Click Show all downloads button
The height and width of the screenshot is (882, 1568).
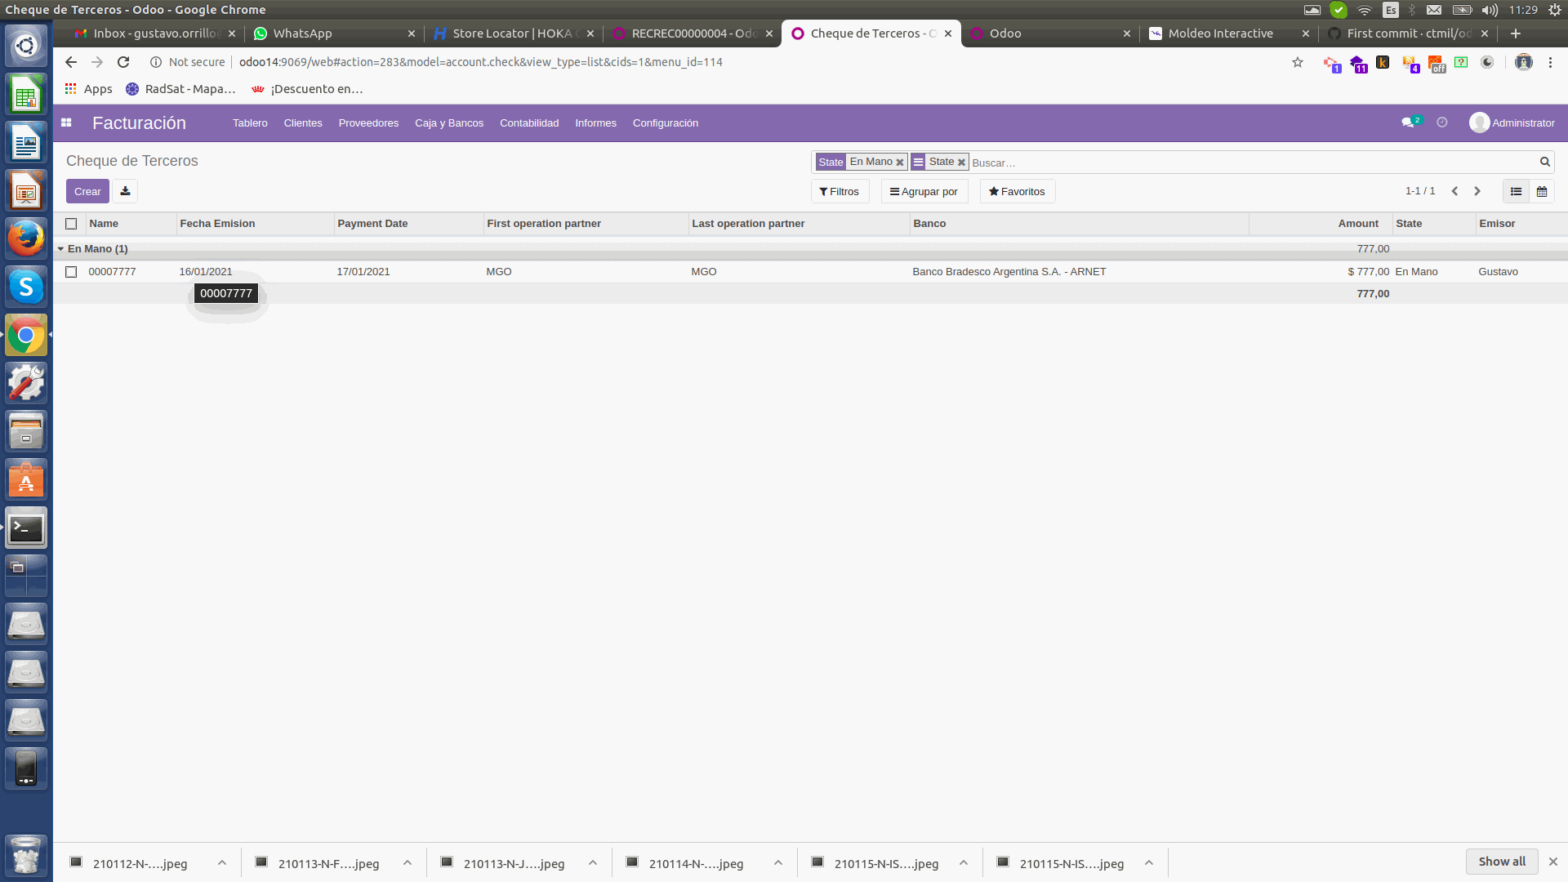[1502, 862]
